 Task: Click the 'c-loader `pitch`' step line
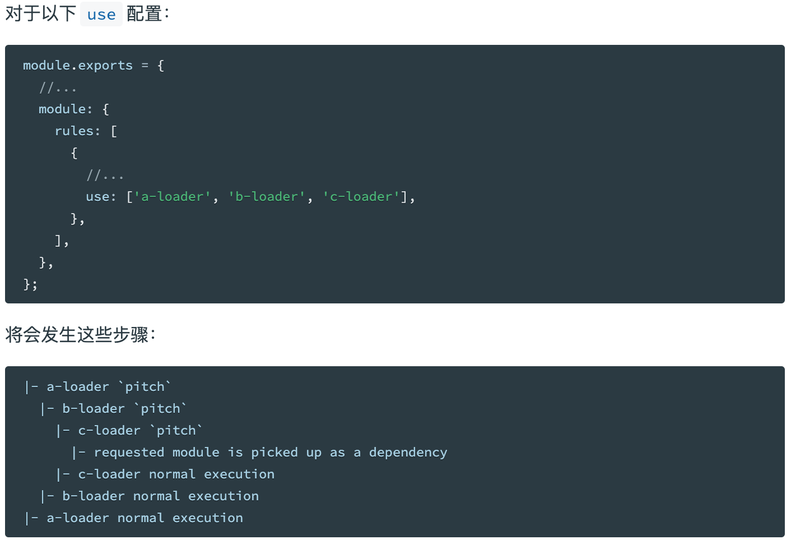point(129,431)
